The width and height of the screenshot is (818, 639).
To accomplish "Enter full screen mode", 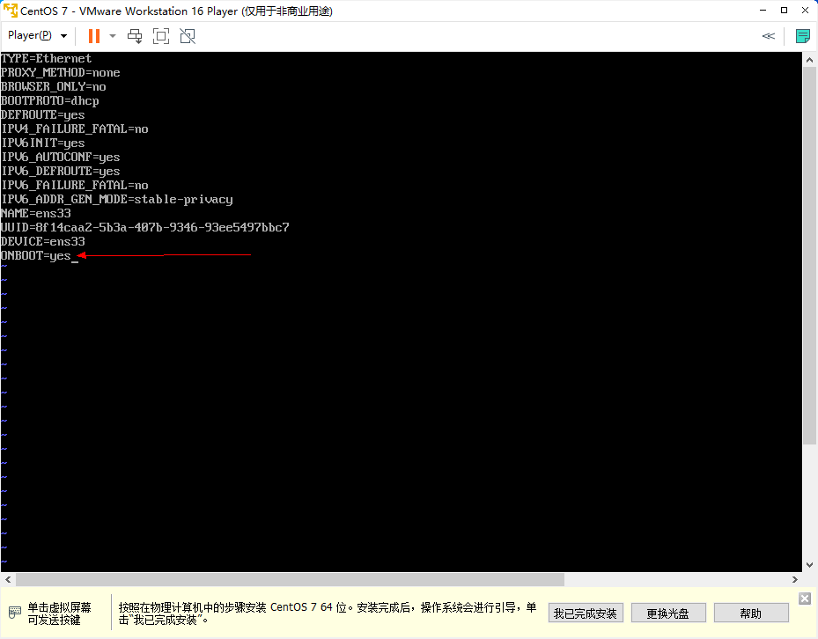I will click(160, 36).
